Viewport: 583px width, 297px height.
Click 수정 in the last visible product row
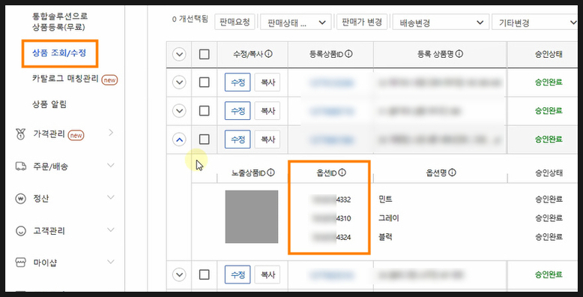(x=238, y=274)
